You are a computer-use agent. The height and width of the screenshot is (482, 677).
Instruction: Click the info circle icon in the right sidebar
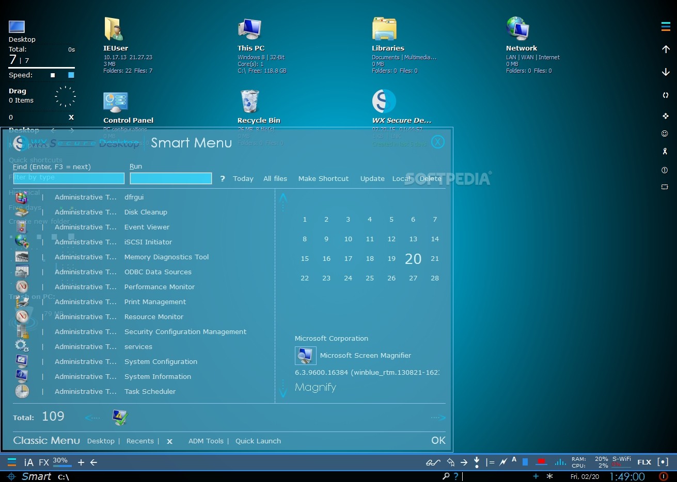665,170
